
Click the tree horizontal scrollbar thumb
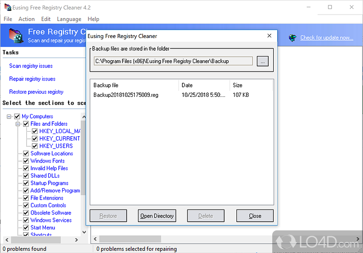[x=36, y=240]
